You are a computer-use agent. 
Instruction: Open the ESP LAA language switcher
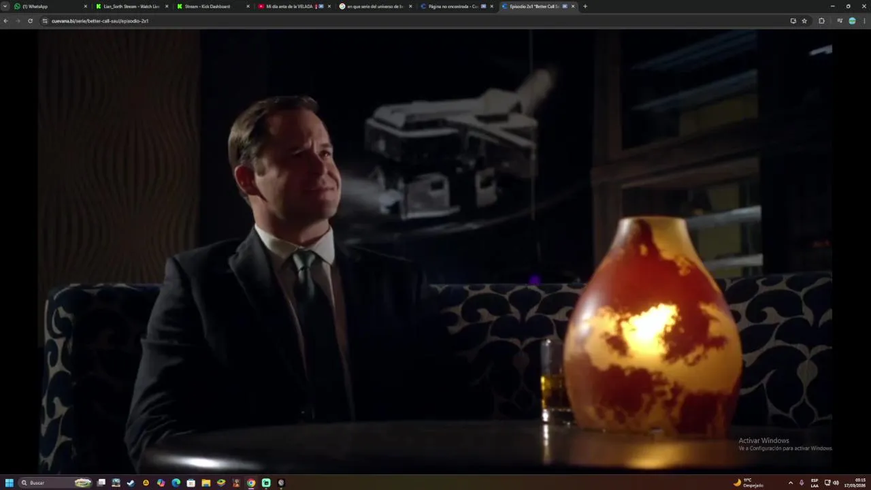[815, 483]
